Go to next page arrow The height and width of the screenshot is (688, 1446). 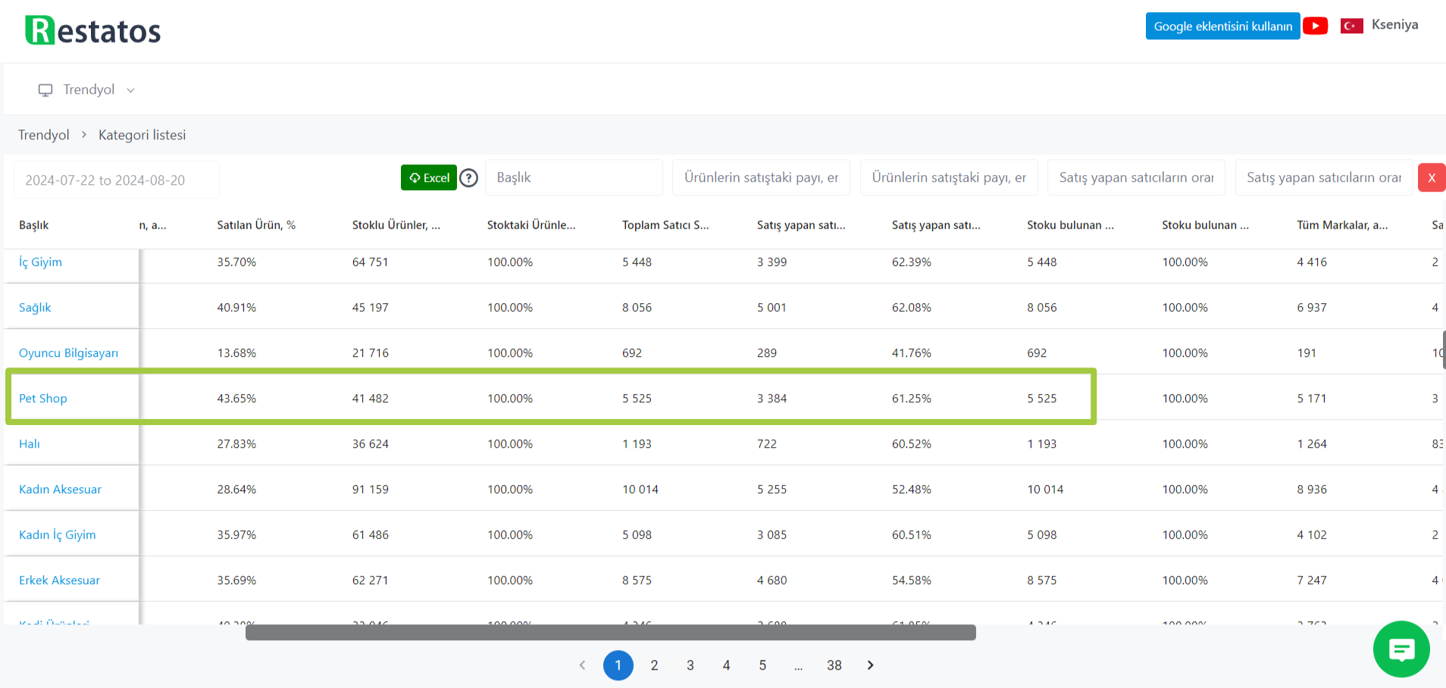coord(870,665)
